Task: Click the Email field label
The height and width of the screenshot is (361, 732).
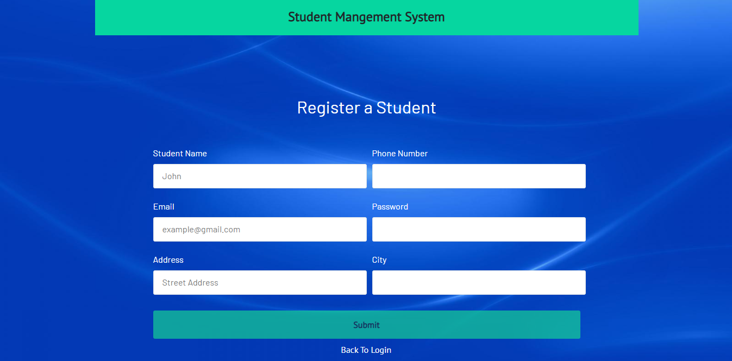Action: point(164,207)
